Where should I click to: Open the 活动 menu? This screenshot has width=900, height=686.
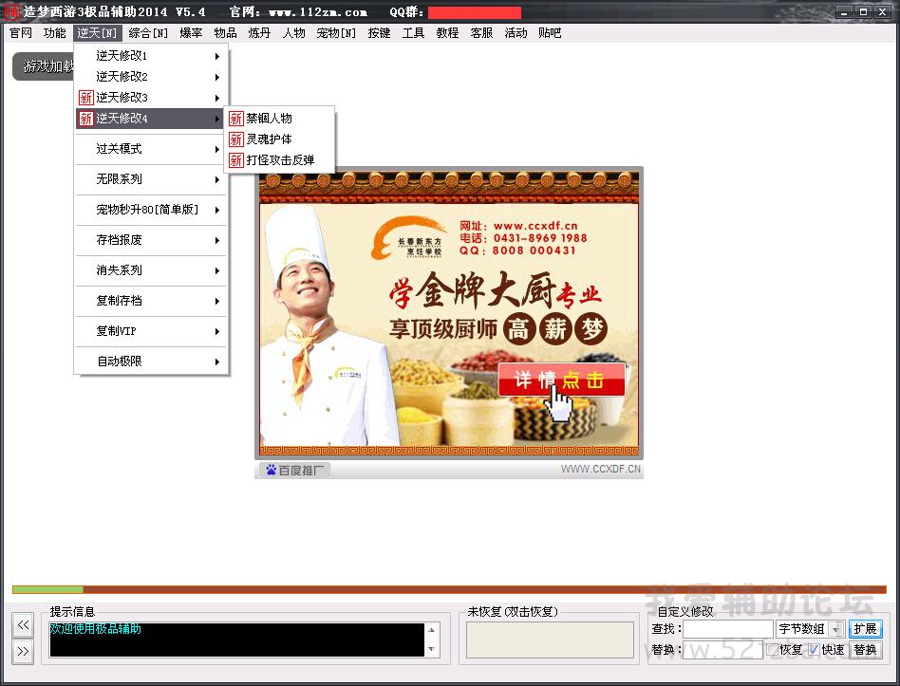tap(516, 33)
